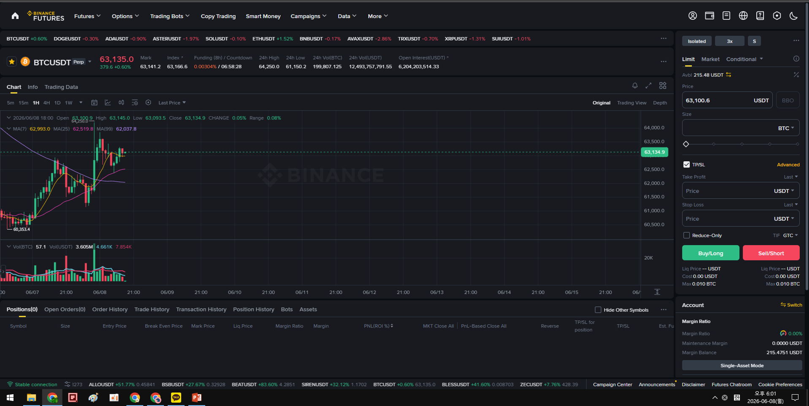Open the wallet icon in header

pos(709,16)
